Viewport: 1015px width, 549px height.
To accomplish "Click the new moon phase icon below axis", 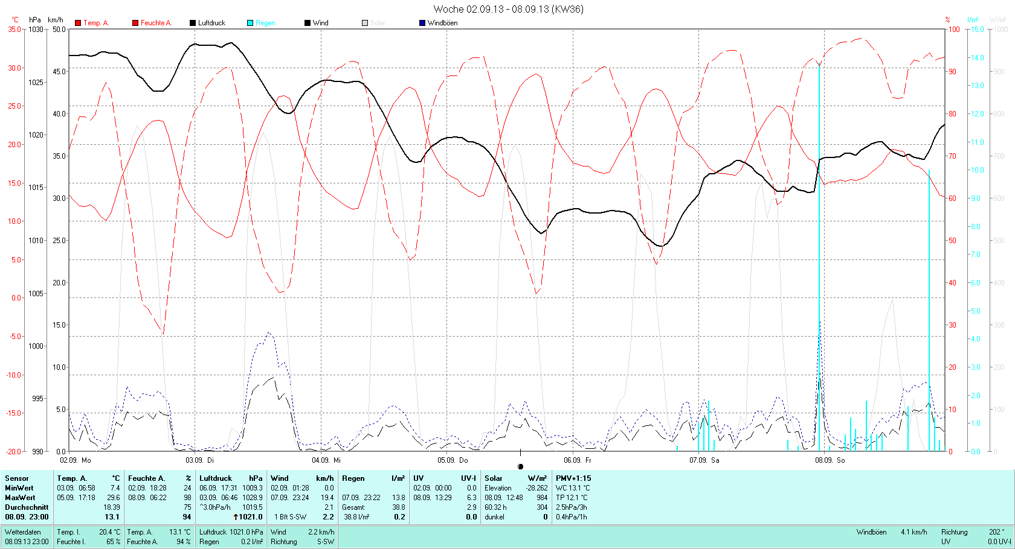I will coord(520,466).
